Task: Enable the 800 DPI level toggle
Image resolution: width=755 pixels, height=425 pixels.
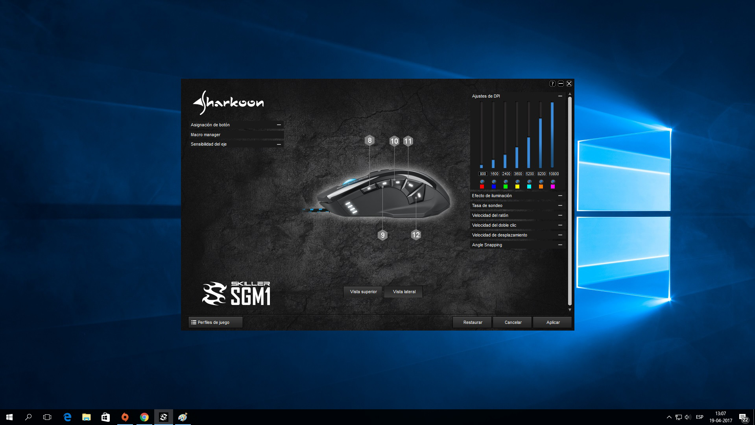Action: tap(482, 181)
